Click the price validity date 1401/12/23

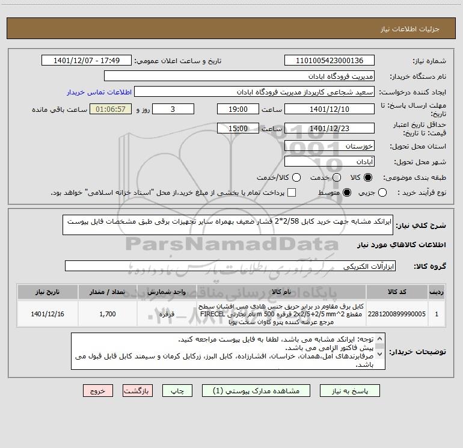(330, 128)
